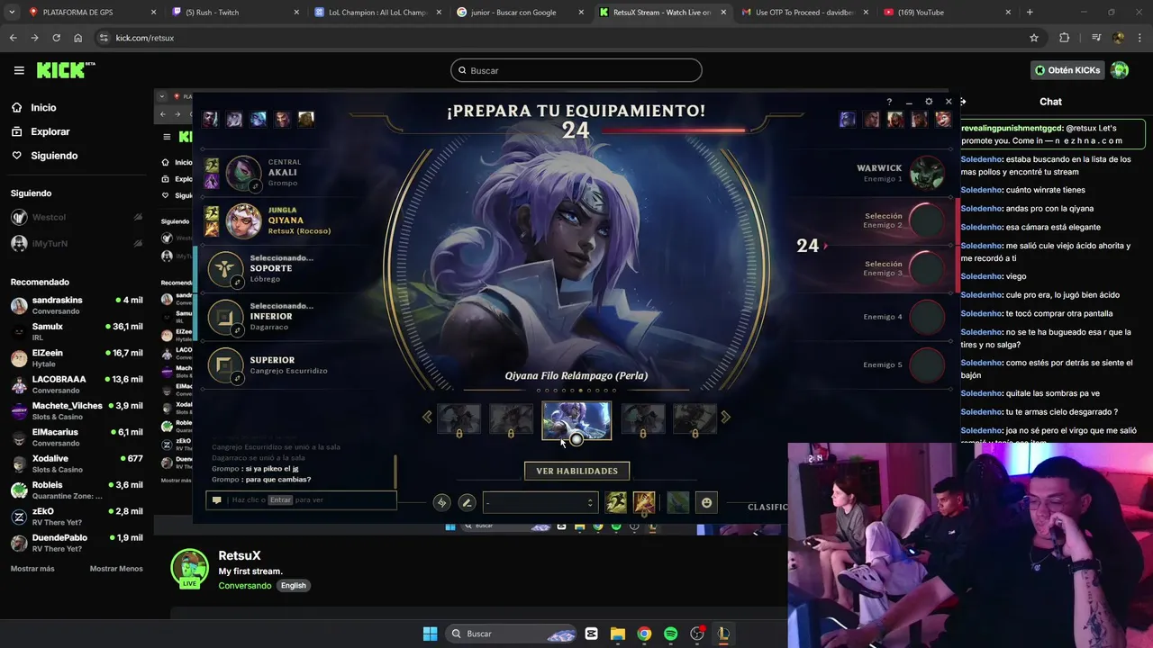Click the help question mark in League client
Screen dimensions: 1153x648
(x=889, y=102)
